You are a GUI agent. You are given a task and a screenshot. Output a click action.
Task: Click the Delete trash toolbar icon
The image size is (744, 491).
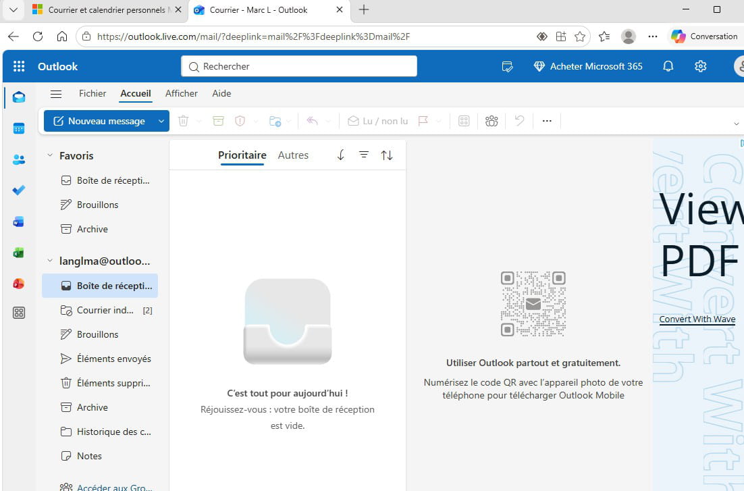click(183, 121)
